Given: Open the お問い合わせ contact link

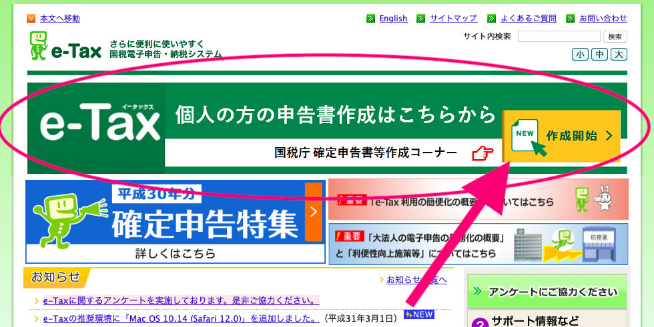Looking at the screenshot, I should (603, 18).
